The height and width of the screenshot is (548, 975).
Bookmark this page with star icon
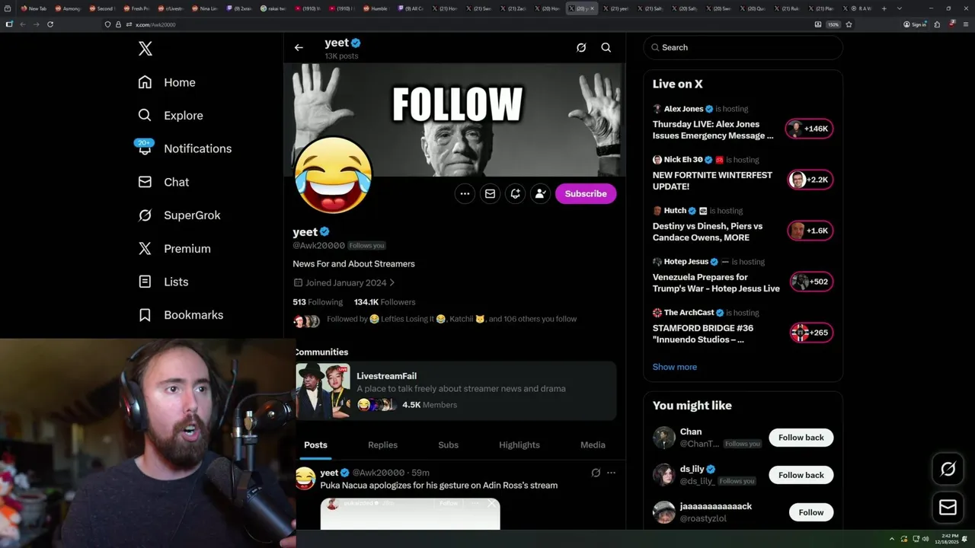tap(849, 24)
